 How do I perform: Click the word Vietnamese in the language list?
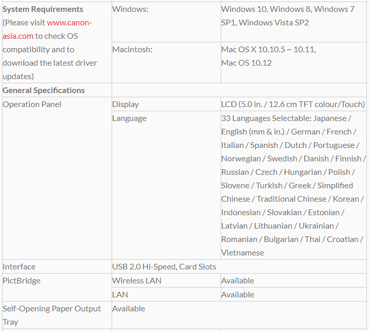(x=242, y=253)
